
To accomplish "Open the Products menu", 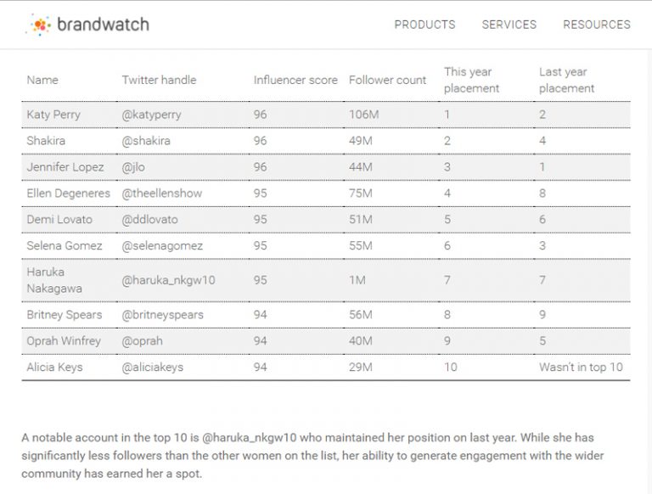I will point(424,25).
